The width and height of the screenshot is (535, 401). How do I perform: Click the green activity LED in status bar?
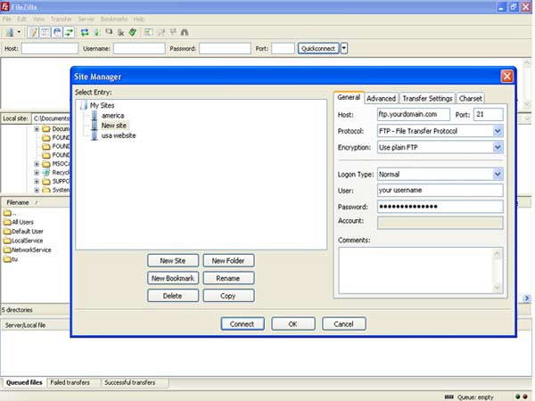[517, 397]
